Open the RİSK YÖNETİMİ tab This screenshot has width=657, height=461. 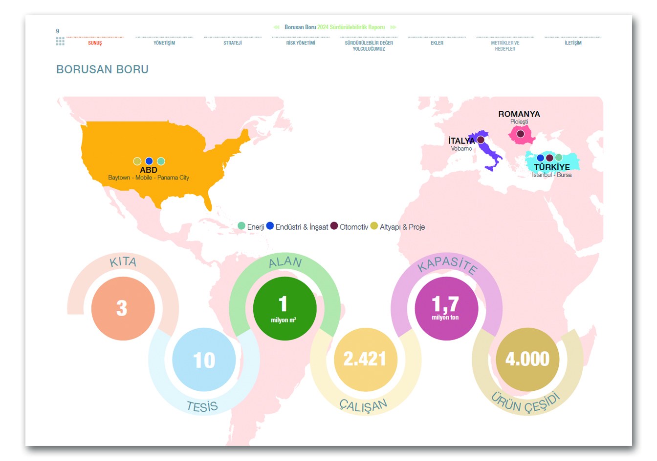click(x=301, y=43)
